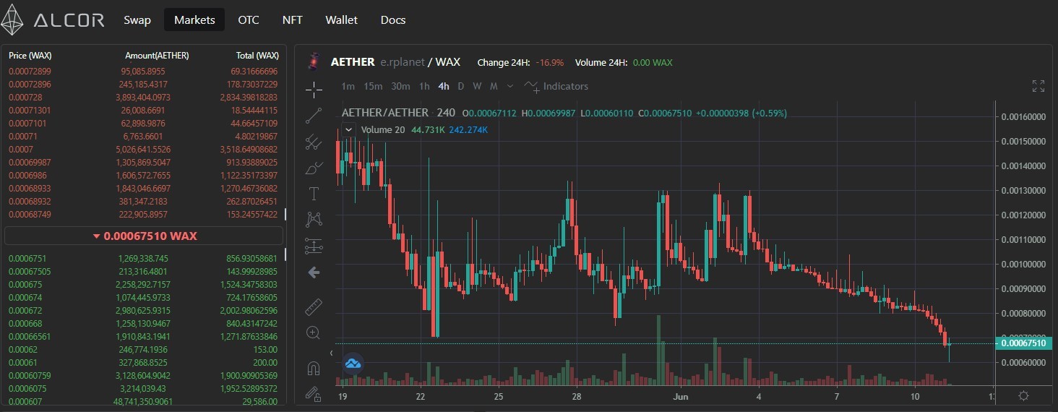Screen dimensions: 1058x412
Task: Set chart interval to 1h
Action: [424, 86]
